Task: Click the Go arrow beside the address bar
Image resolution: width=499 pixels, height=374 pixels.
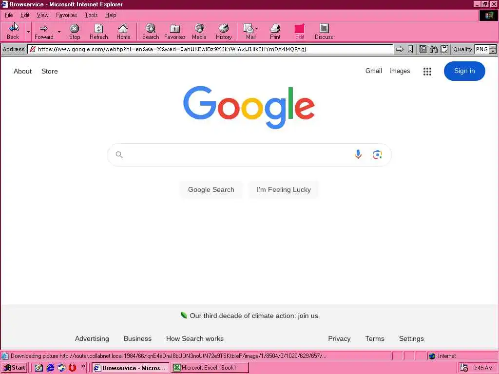Action: (x=400, y=49)
